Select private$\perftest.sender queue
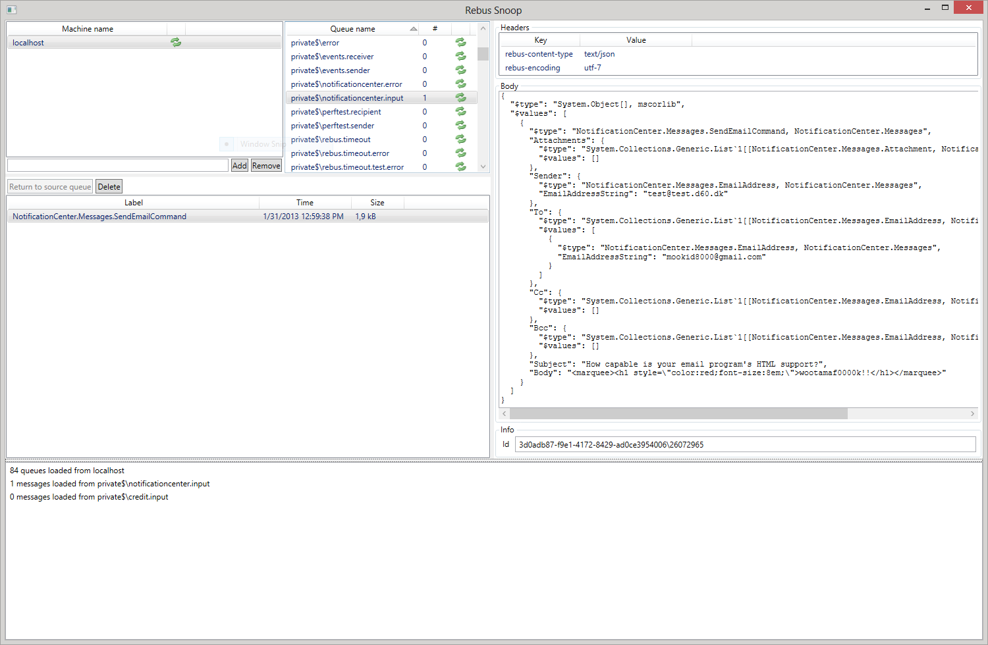The image size is (988, 645). 381,125
